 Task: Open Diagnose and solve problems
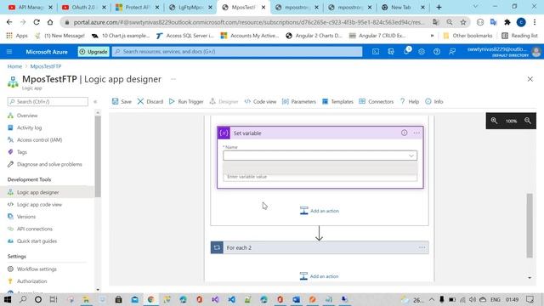[x=49, y=164]
